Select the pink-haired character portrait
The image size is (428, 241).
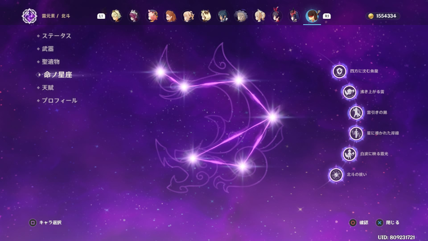tap(152, 16)
